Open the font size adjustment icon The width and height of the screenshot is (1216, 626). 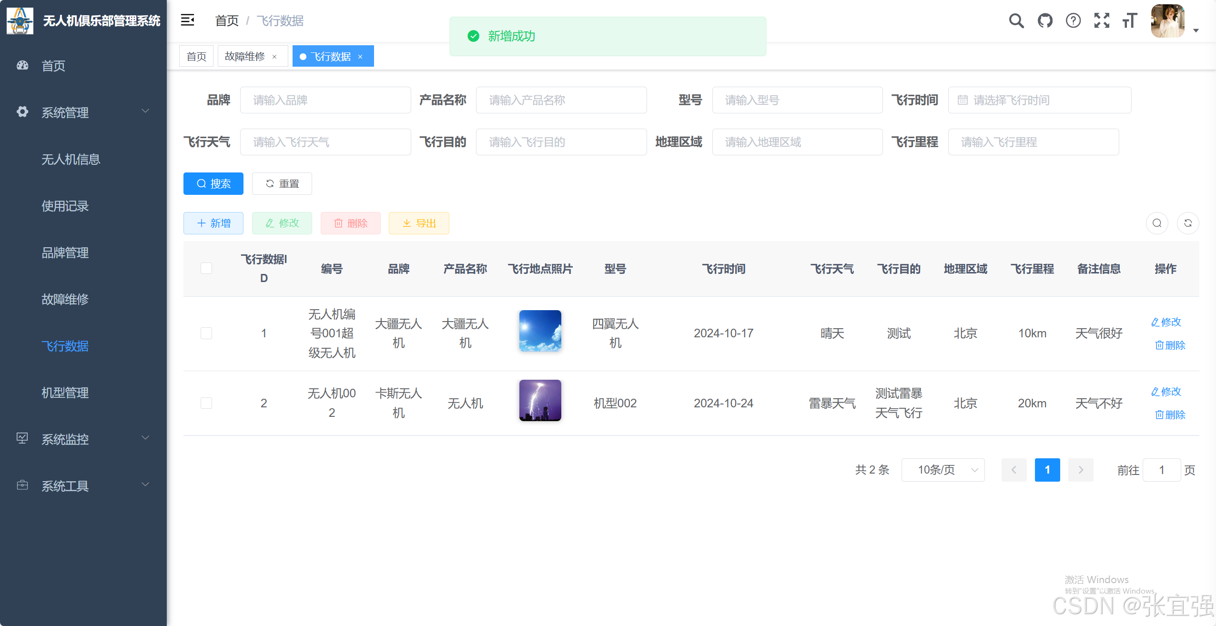pos(1130,20)
